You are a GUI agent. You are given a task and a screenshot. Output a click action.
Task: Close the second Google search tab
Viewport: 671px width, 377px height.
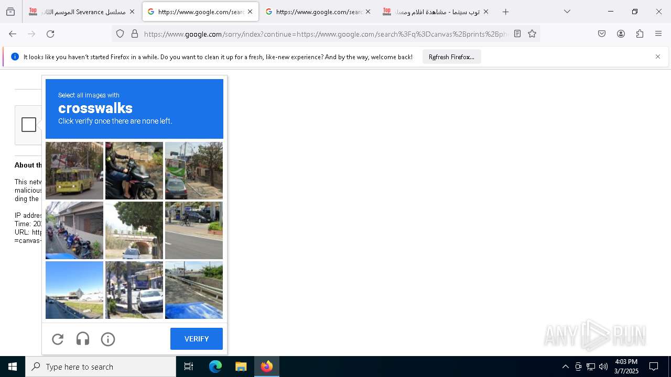click(368, 12)
